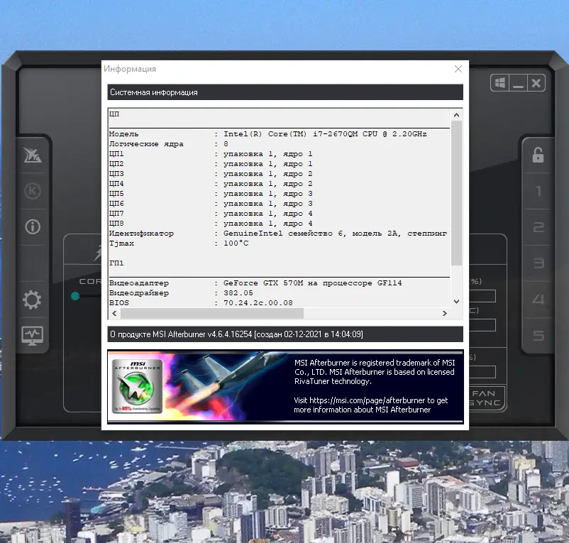This screenshot has width=569, height=543.
Task: Click the 'Tjmax' 100°C row
Action: click(x=179, y=243)
